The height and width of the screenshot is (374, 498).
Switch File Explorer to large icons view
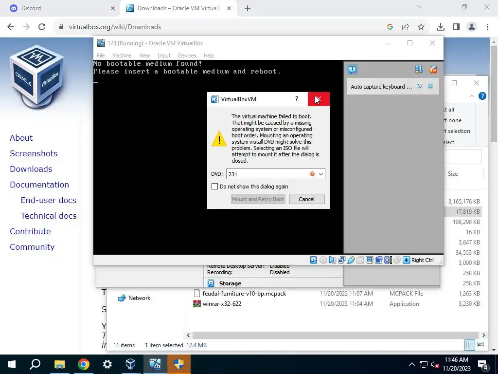pyautogui.click(x=480, y=345)
